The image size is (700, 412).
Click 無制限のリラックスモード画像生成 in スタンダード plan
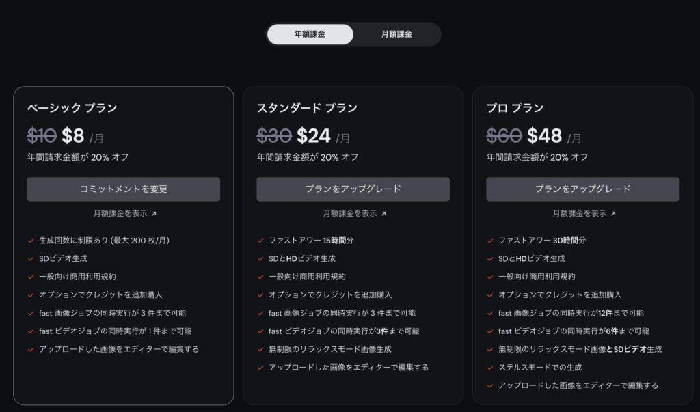(329, 349)
